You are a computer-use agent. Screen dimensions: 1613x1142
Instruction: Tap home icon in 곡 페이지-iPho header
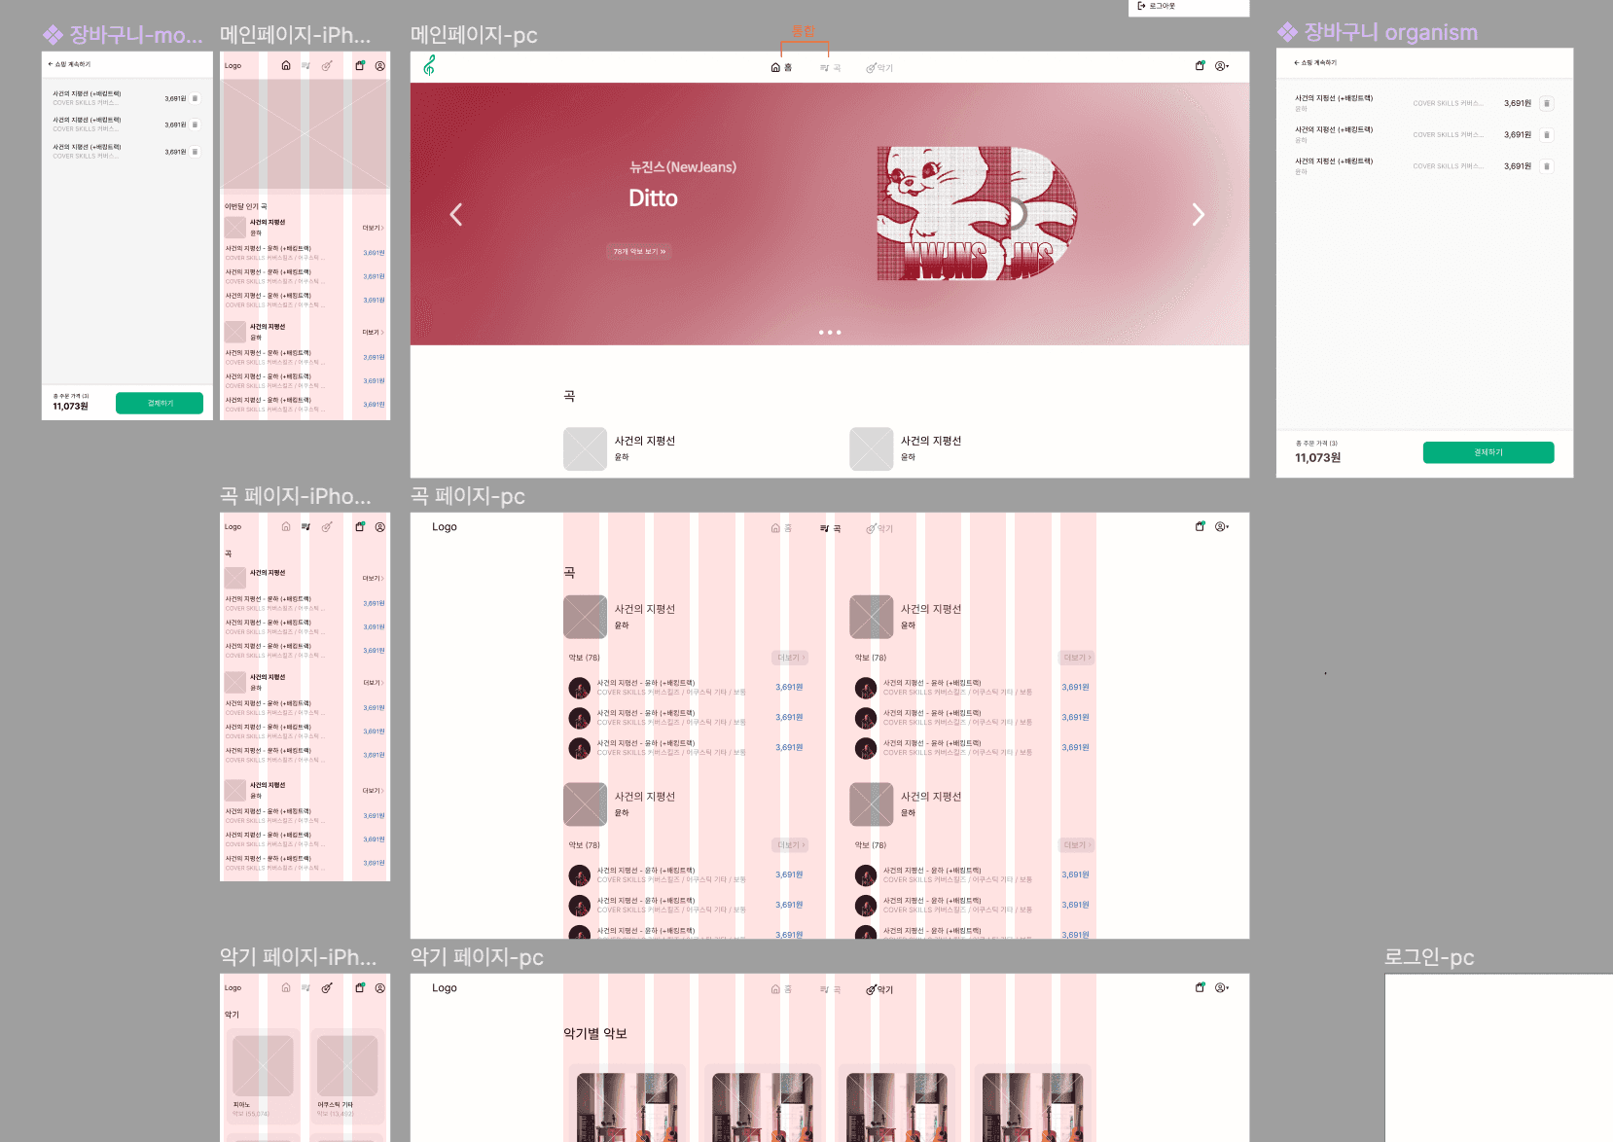[x=285, y=527]
